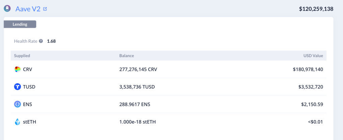Click the Balance column header

(127, 56)
